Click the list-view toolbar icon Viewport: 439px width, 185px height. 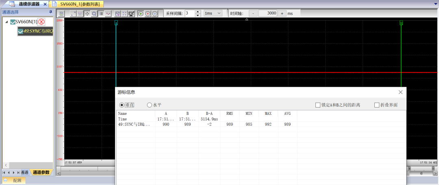point(101,13)
